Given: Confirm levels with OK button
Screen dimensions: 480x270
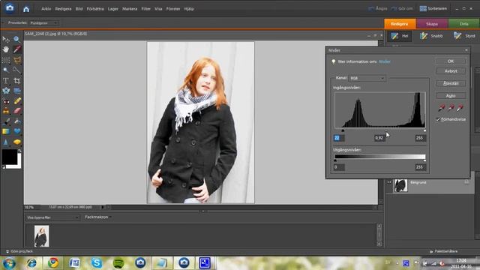Looking at the screenshot, I should pos(451,61).
